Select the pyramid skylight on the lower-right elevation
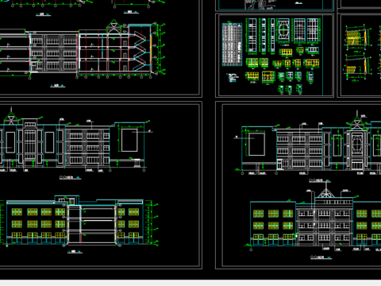The height and width of the screenshot is (286, 381). pos(325,193)
